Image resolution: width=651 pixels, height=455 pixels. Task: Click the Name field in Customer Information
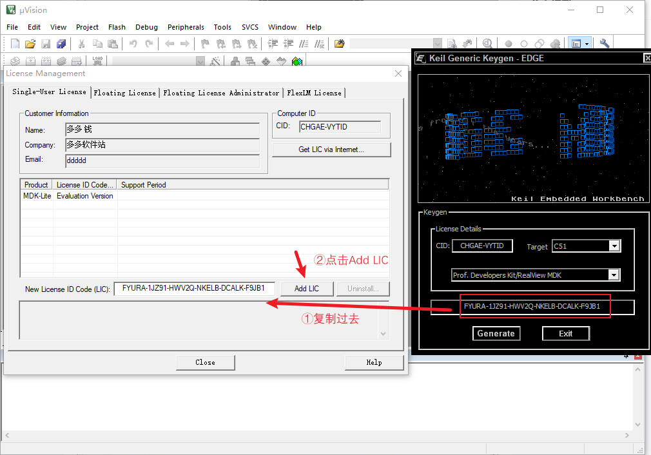(162, 130)
